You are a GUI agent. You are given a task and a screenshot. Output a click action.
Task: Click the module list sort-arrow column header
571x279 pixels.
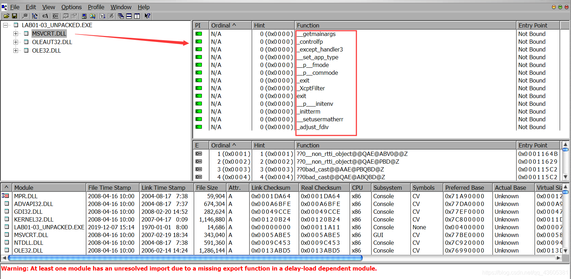click(x=6, y=188)
